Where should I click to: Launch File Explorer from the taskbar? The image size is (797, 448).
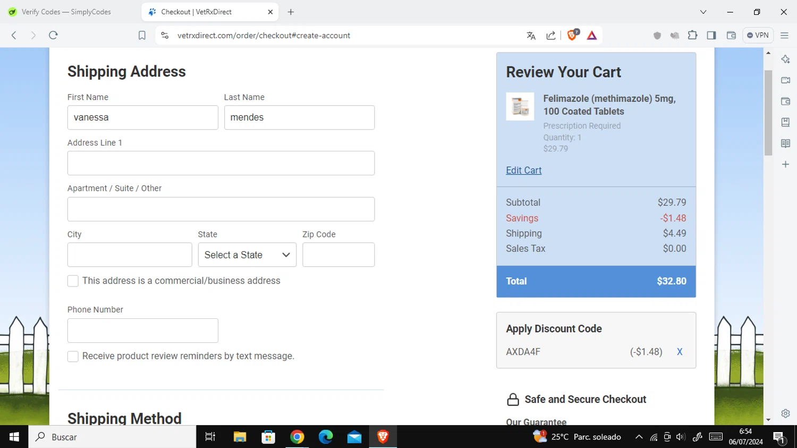point(240,437)
